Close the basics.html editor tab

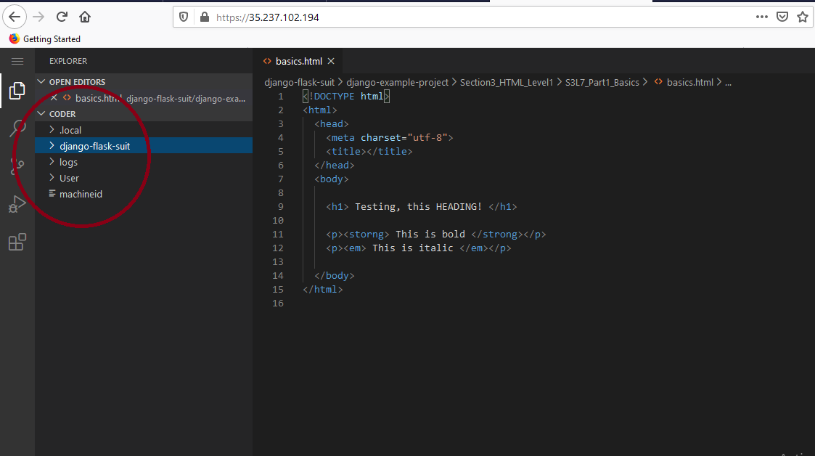[x=331, y=61]
